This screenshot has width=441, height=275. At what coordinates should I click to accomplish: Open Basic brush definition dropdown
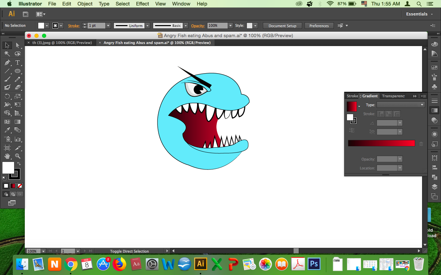(x=186, y=26)
